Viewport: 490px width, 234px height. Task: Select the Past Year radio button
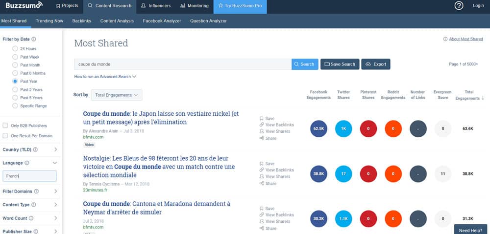point(15,81)
